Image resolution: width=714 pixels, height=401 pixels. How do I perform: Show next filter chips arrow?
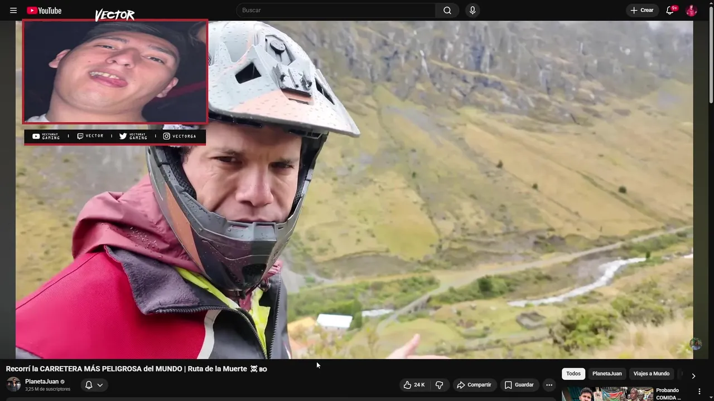click(x=693, y=376)
